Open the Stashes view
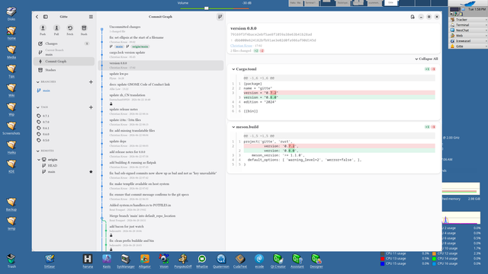This screenshot has width=488, height=274. 64,70
